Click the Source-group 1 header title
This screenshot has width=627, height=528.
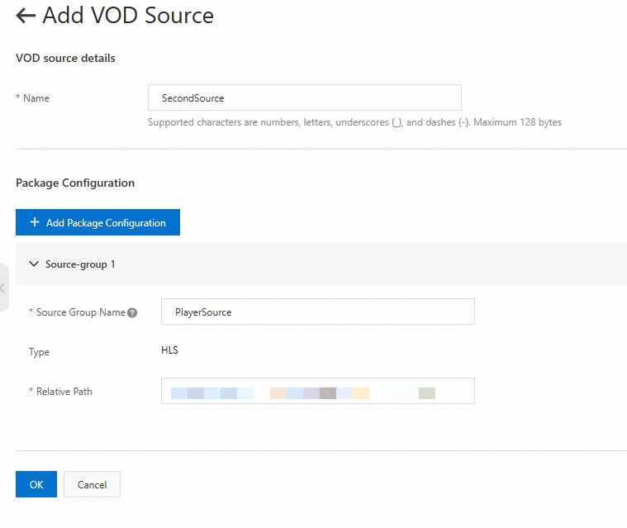coord(80,264)
